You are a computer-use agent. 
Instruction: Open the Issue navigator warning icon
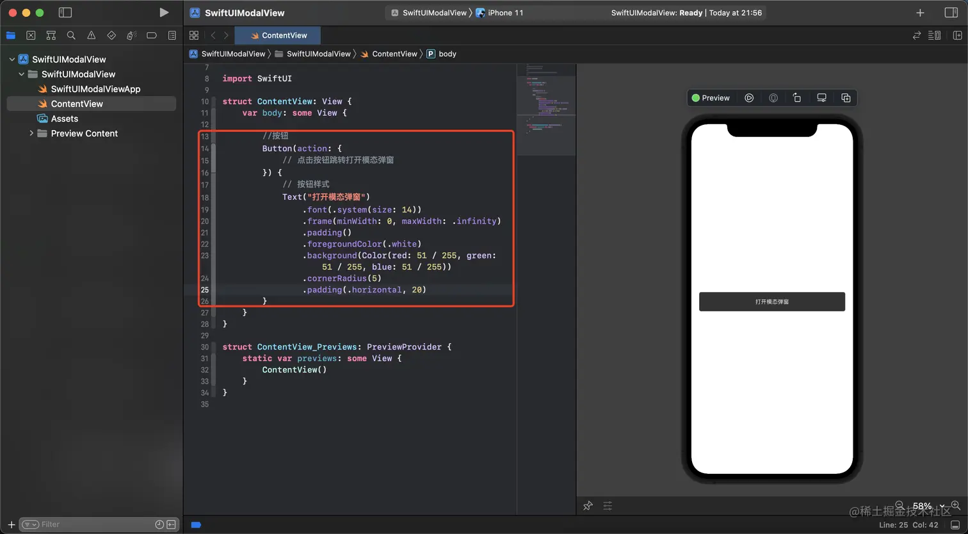coord(91,35)
